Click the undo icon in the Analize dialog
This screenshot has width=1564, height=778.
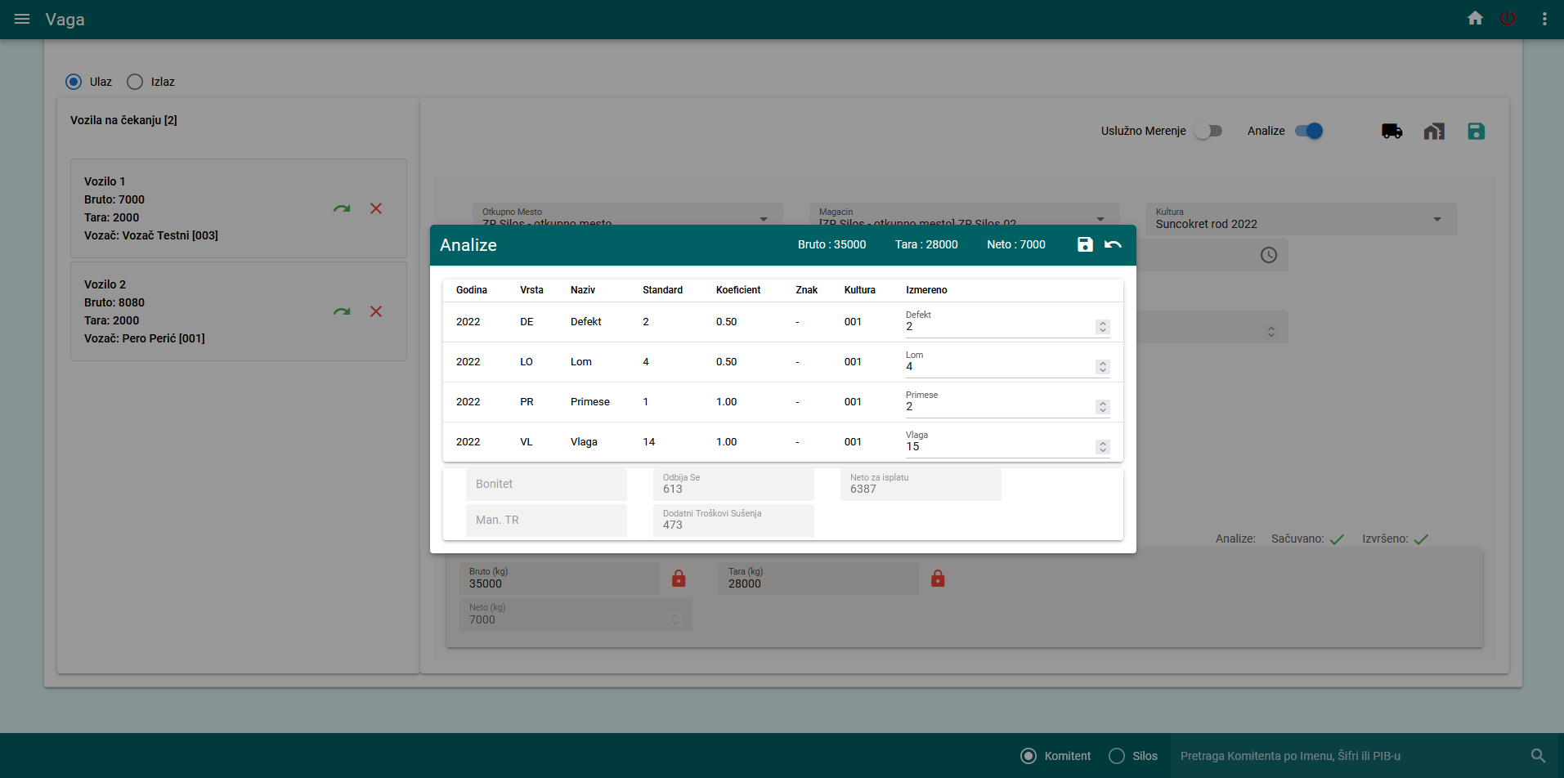1114,244
